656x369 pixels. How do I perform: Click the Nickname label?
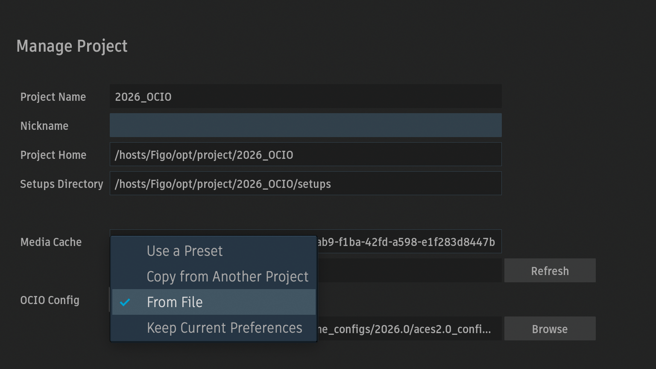(x=44, y=126)
